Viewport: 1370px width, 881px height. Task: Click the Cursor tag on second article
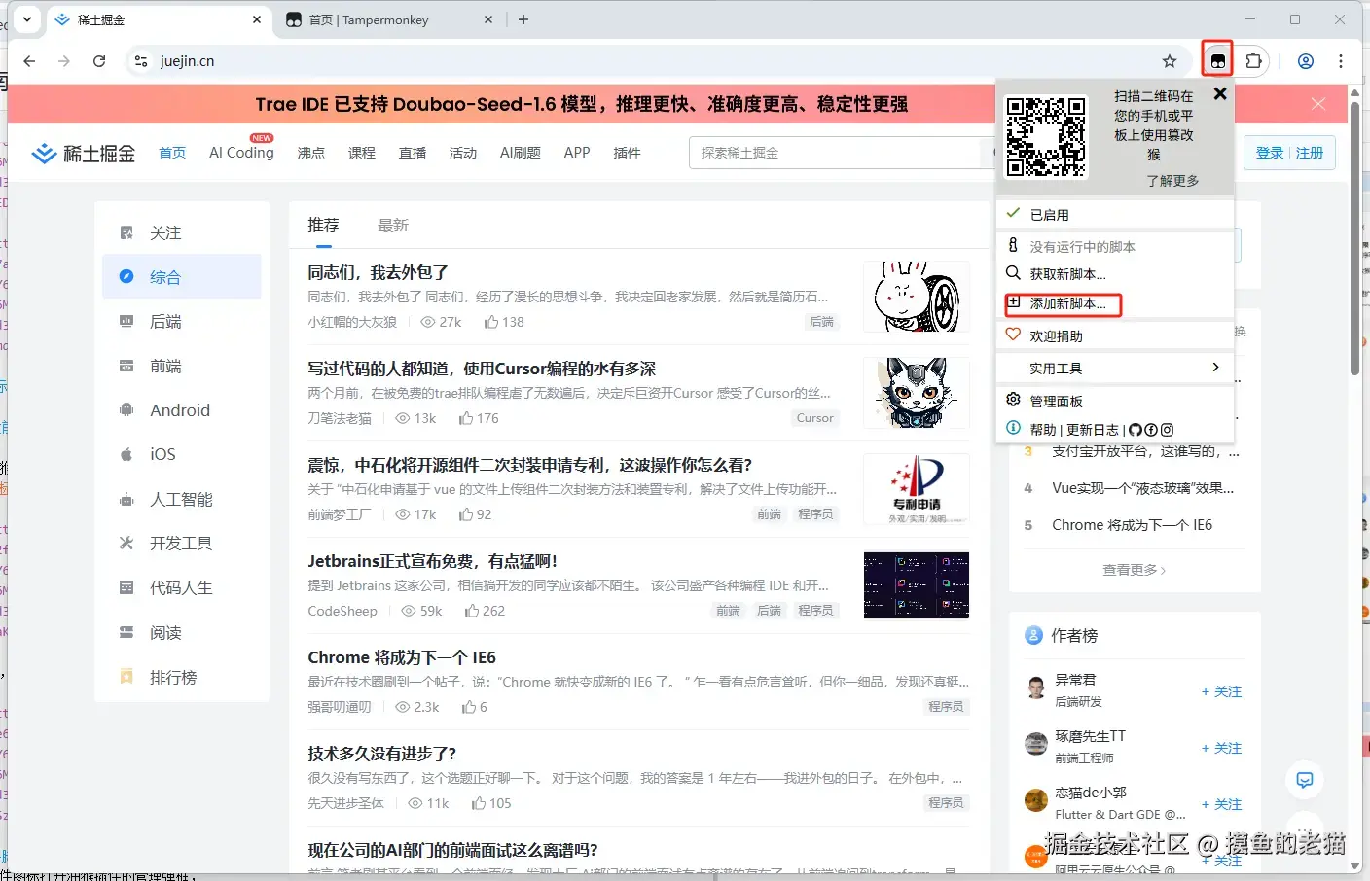point(815,418)
